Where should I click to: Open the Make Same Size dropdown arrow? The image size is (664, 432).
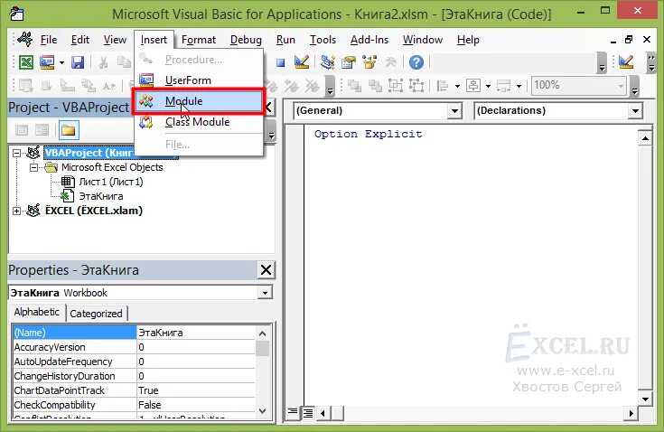(519, 87)
